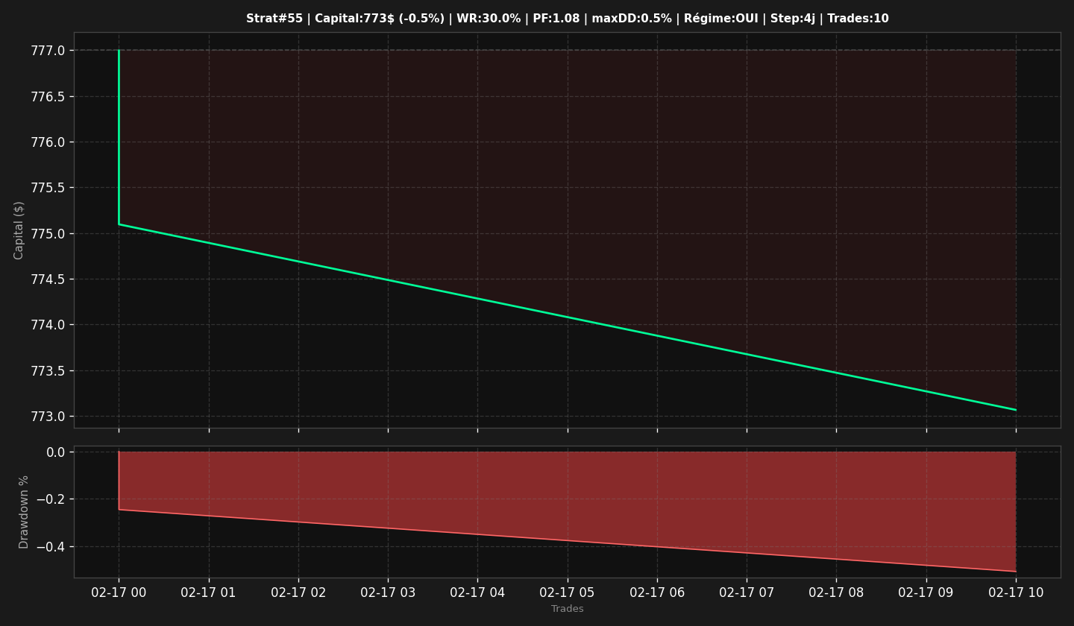
Task: Select the '02-17 01' time label
Action: [209, 593]
